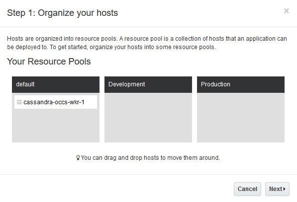Select the default resource pool header

tap(56, 84)
